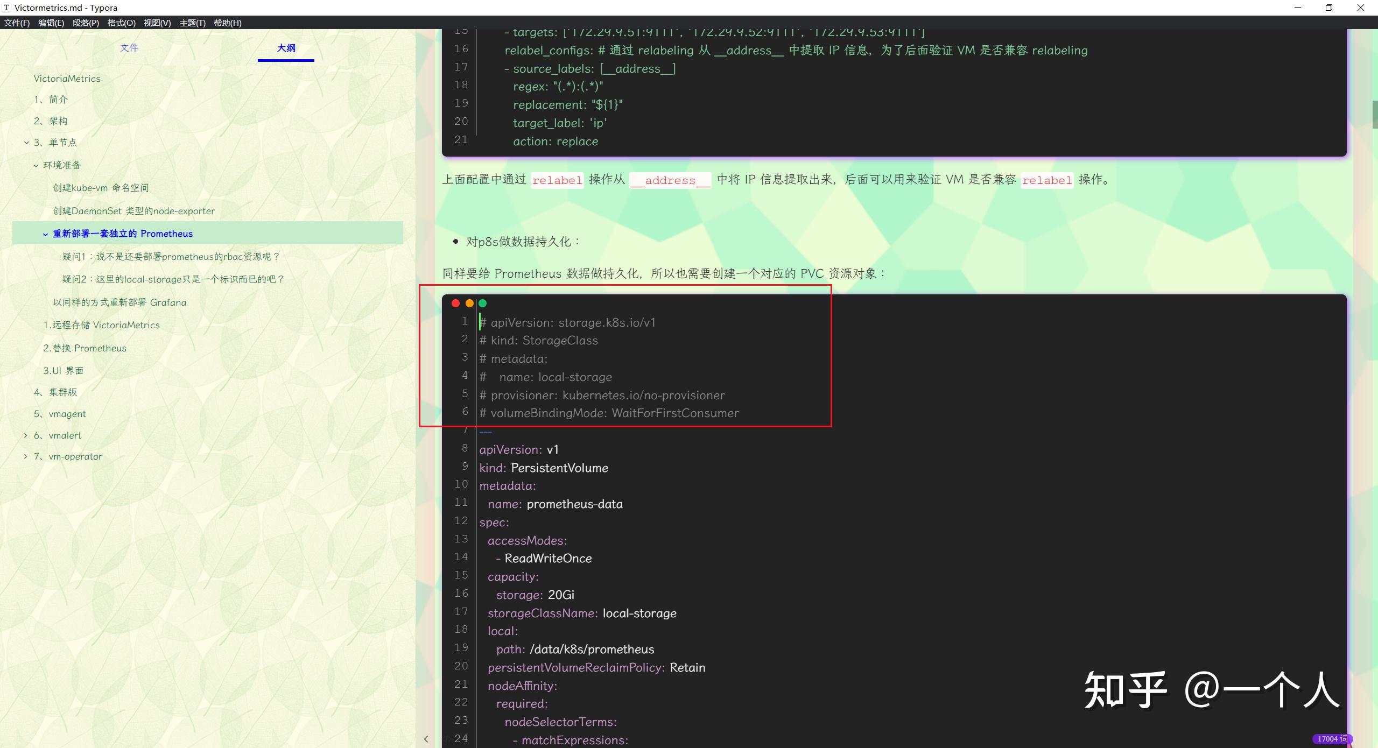Open the 段落(P) menu
1378x748 pixels.
86,23
